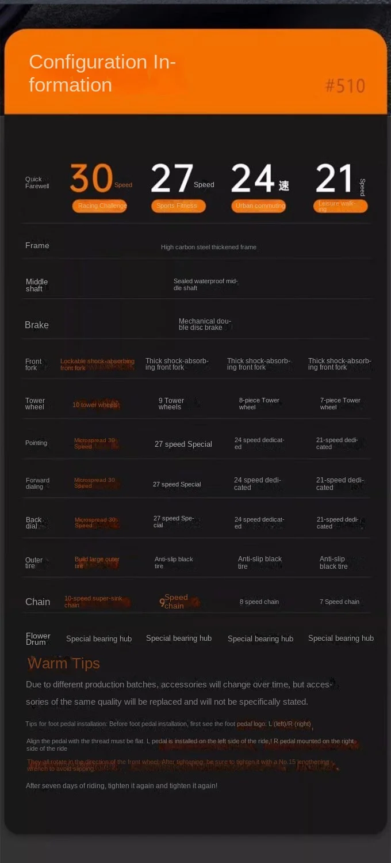The height and width of the screenshot is (863, 391).
Task: Click the #510 model number
Action: pos(345,86)
